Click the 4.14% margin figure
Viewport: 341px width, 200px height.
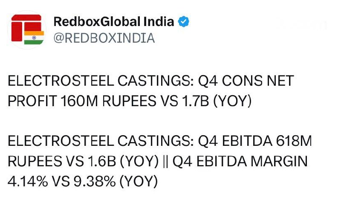pyautogui.click(x=28, y=181)
